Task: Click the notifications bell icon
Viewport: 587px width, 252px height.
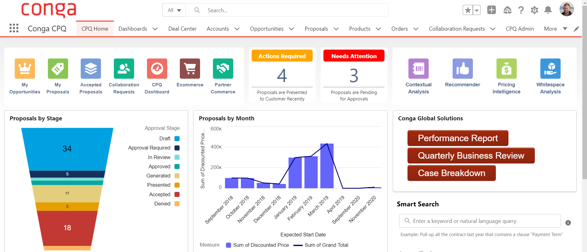Action: (x=548, y=10)
